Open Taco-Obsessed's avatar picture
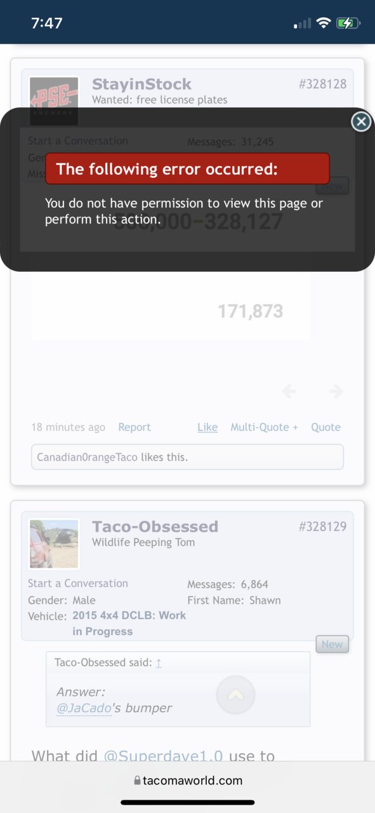This screenshot has width=375, height=813. 54,544
